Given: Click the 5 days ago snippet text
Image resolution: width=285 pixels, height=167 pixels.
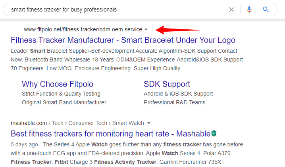Looking at the screenshot, I should [x=24, y=144].
